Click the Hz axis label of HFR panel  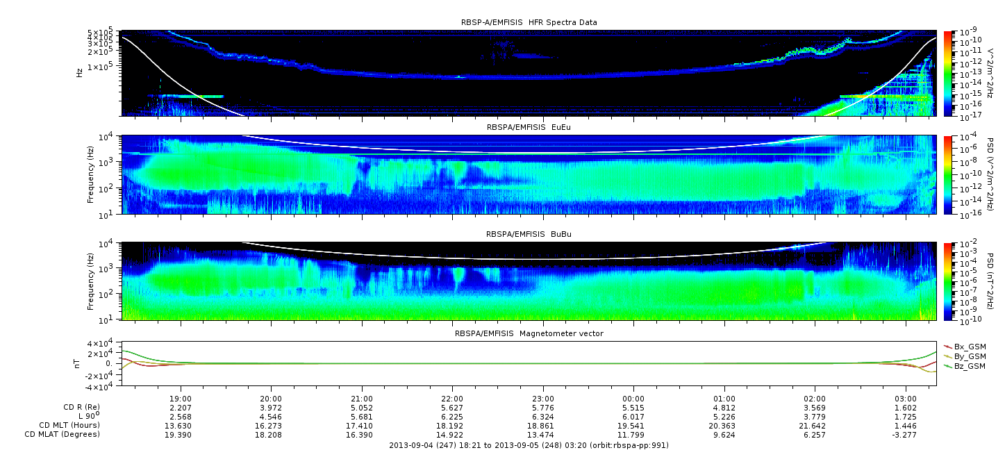(x=80, y=72)
